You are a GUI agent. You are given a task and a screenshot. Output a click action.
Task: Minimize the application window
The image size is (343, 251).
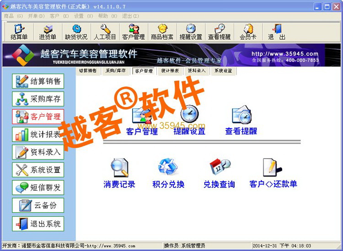[318, 6]
